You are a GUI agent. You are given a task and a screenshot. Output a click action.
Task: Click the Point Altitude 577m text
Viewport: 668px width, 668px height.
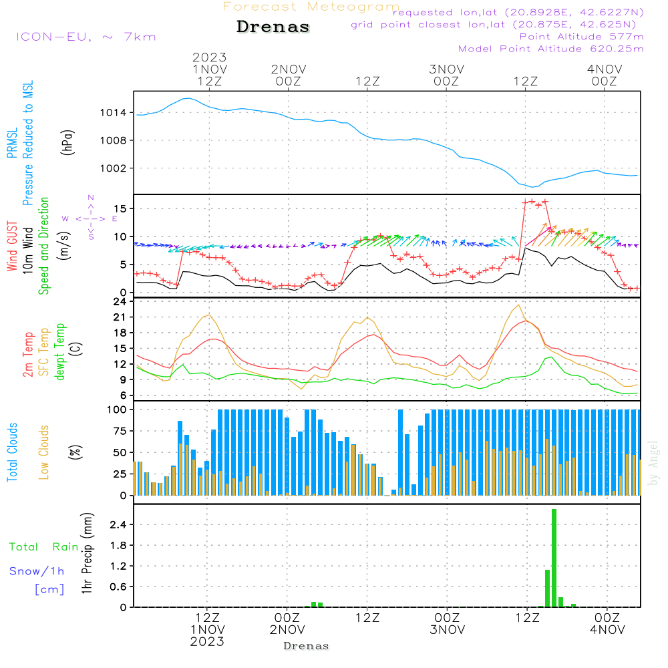582,37
